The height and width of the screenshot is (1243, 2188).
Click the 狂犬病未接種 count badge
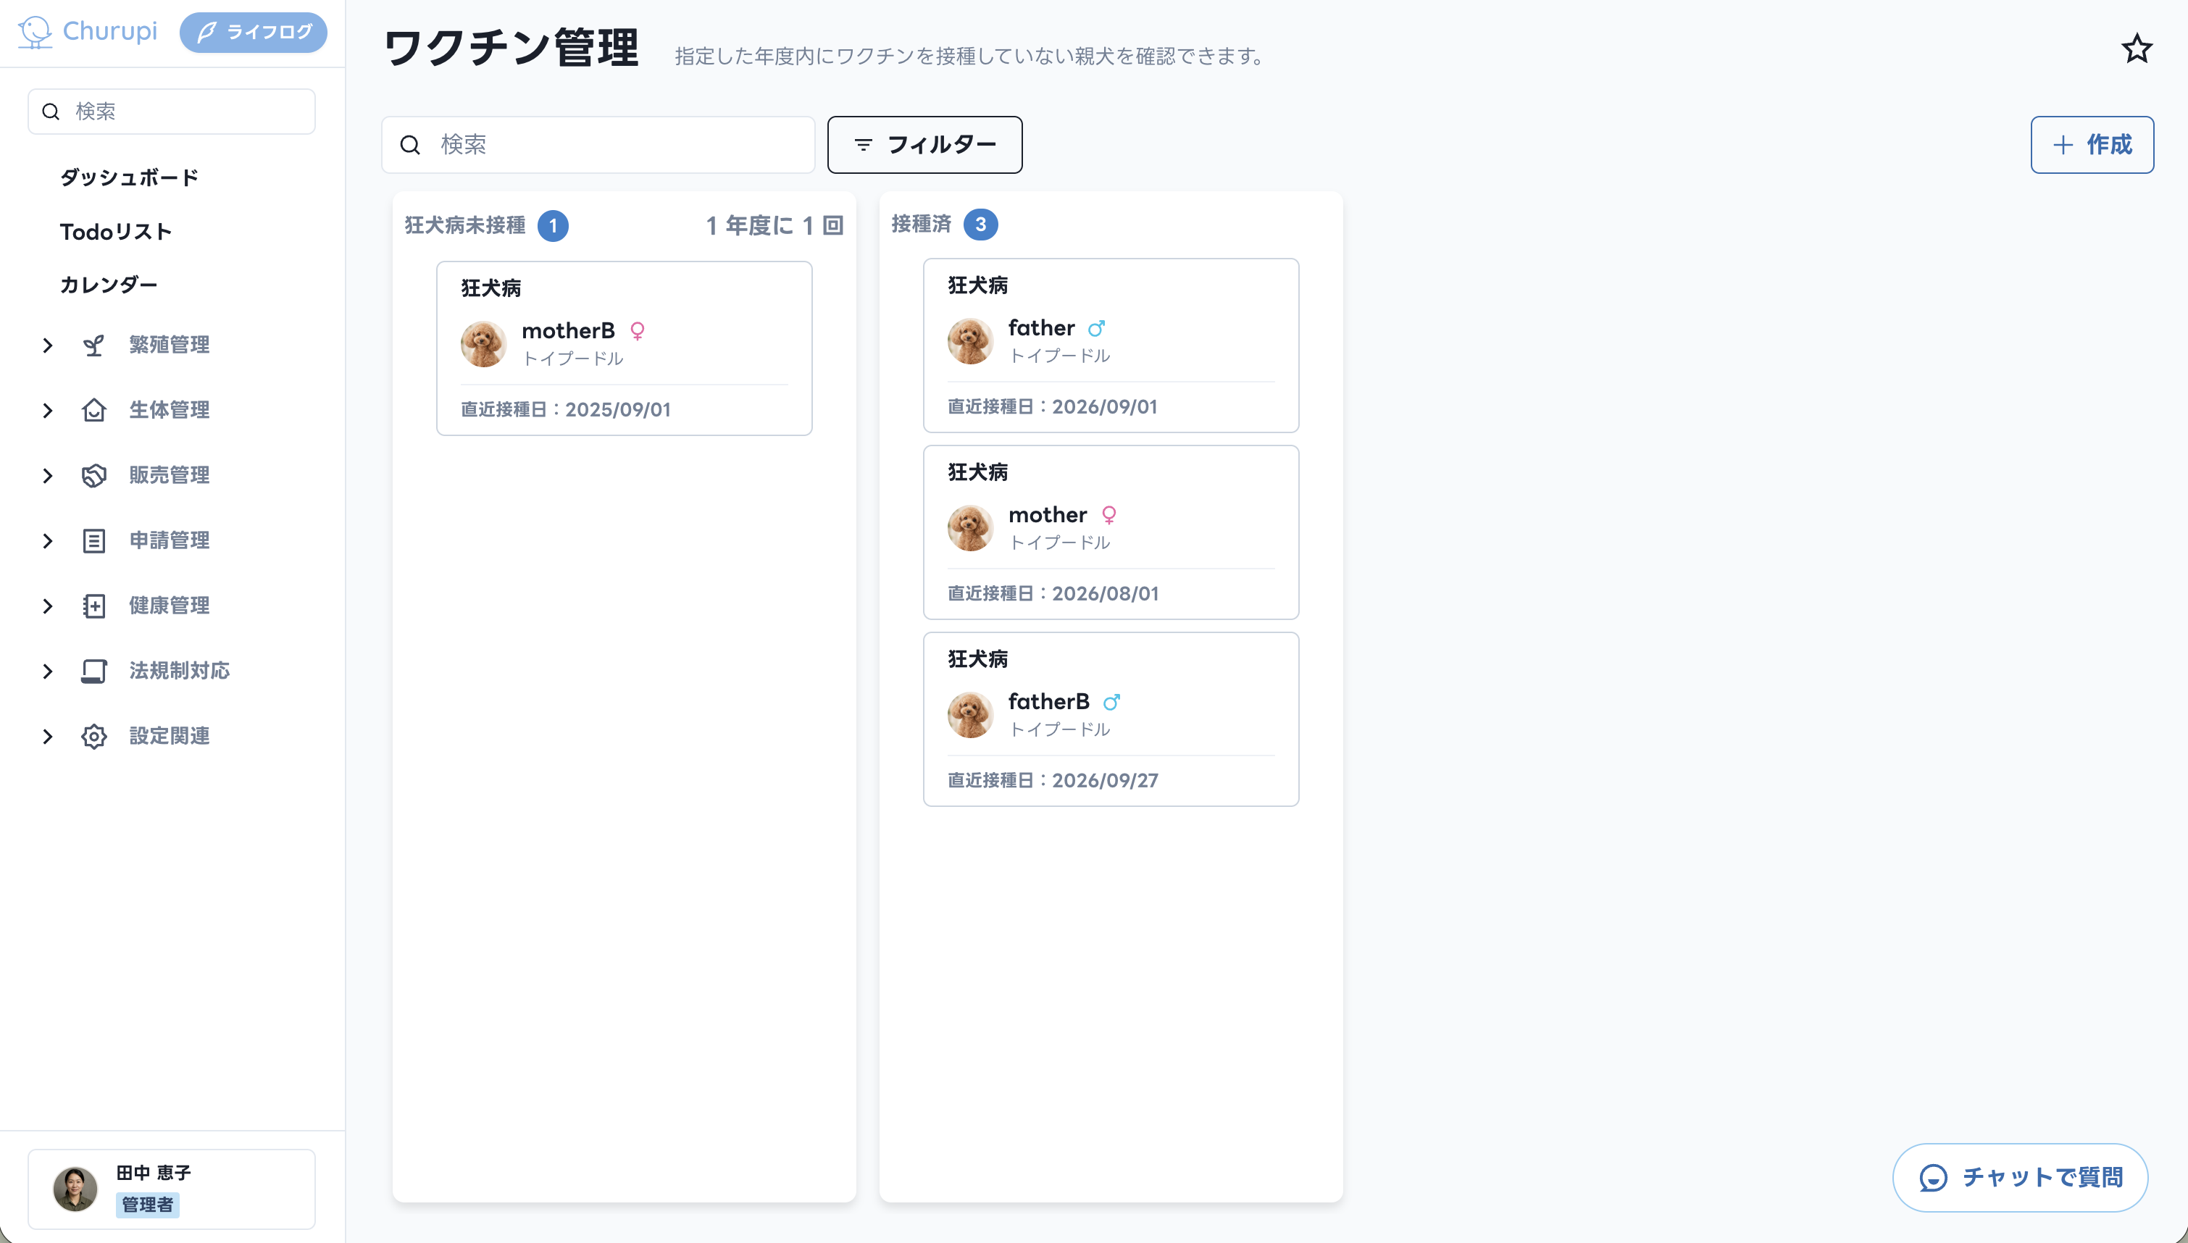[x=554, y=226]
